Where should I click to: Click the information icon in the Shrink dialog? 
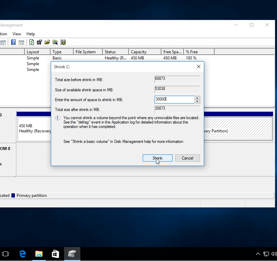[57, 118]
